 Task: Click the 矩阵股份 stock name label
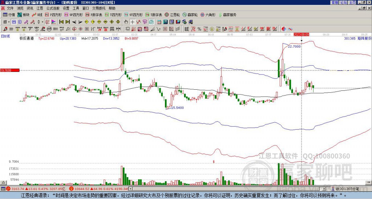pos(364,38)
